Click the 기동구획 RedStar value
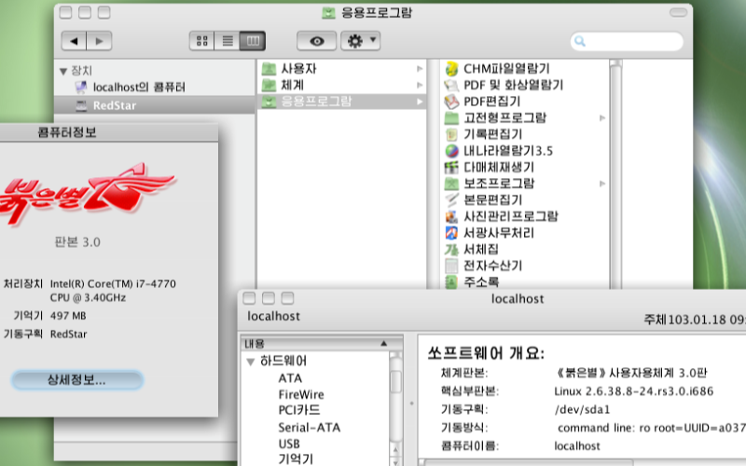The width and height of the screenshot is (746, 466). click(68, 335)
